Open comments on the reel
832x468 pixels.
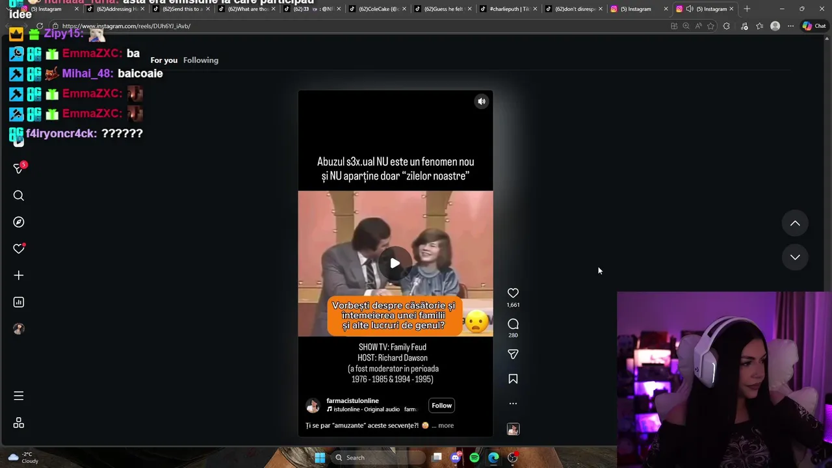pyautogui.click(x=513, y=324)
